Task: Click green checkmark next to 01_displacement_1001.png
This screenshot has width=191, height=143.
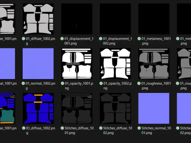Action: coord(62,39)
